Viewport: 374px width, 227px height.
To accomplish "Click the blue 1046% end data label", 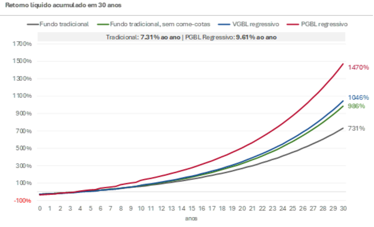I will tap(358, 97).
